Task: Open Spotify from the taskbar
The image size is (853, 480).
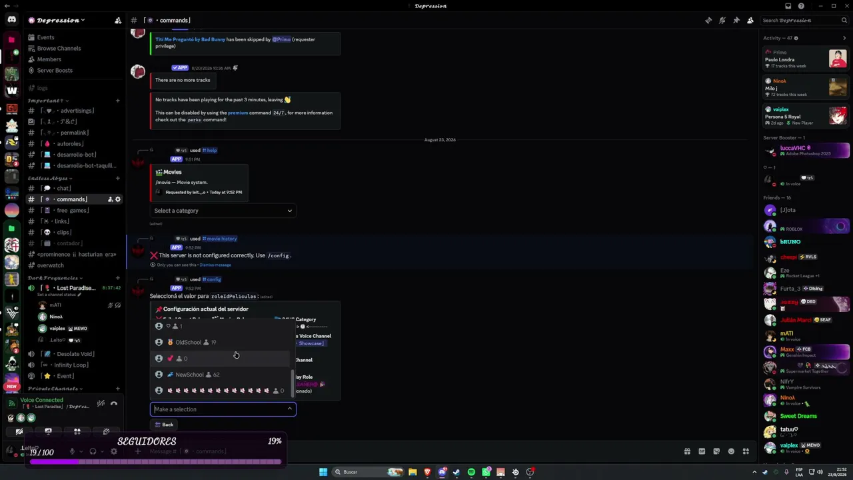Action: pos(471,472)
